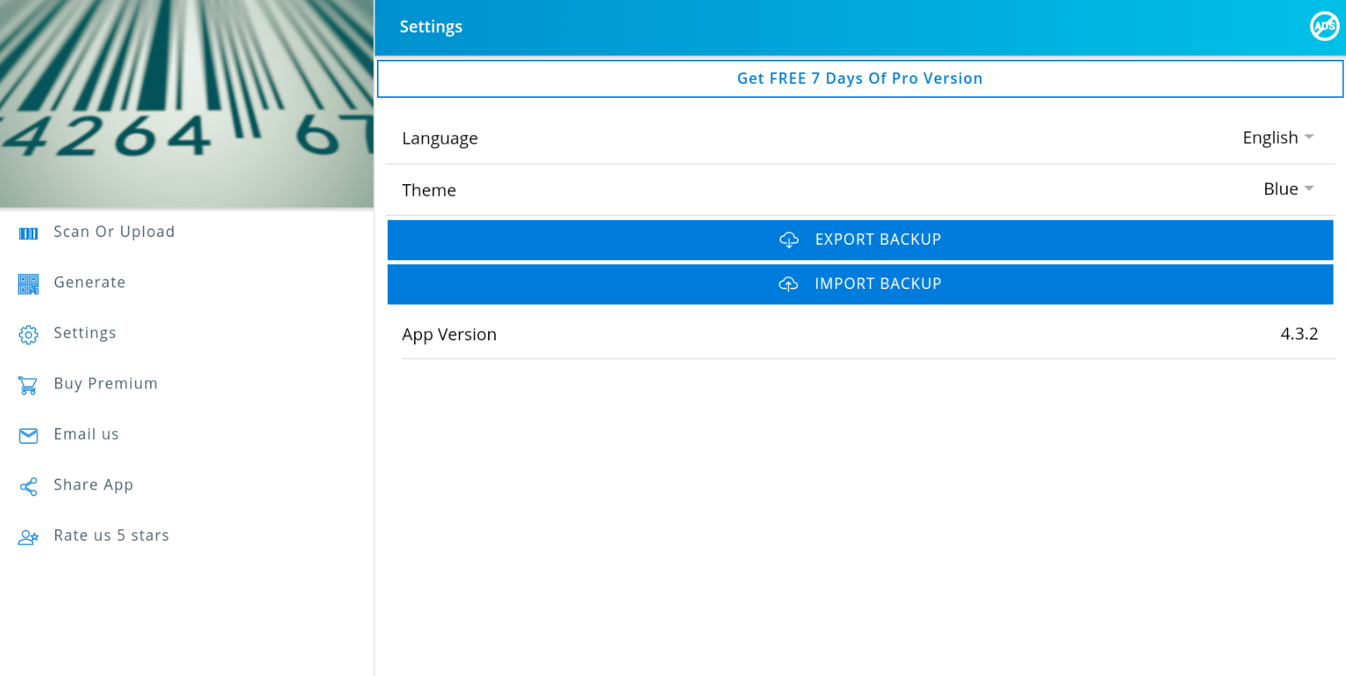Image resolution: width=1346 pixels, height=676 pixels.
Task: Click the person-star icon beside Rate us
Action: (28, 537)
